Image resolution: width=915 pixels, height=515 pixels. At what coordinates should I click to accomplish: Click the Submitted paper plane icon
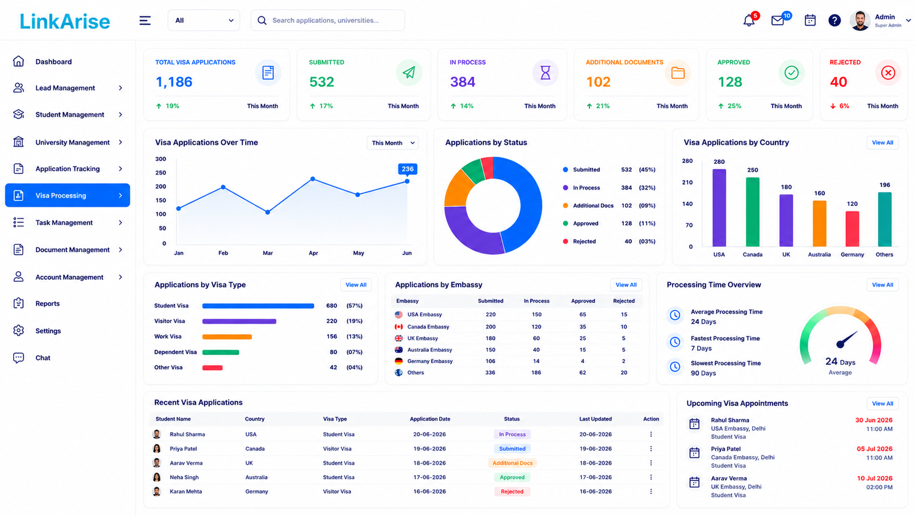[x=409, y=73]
